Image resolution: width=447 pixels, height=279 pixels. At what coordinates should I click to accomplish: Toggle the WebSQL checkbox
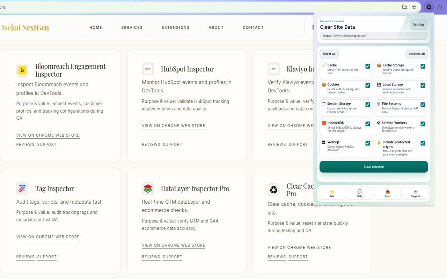[x=368, y=143]
